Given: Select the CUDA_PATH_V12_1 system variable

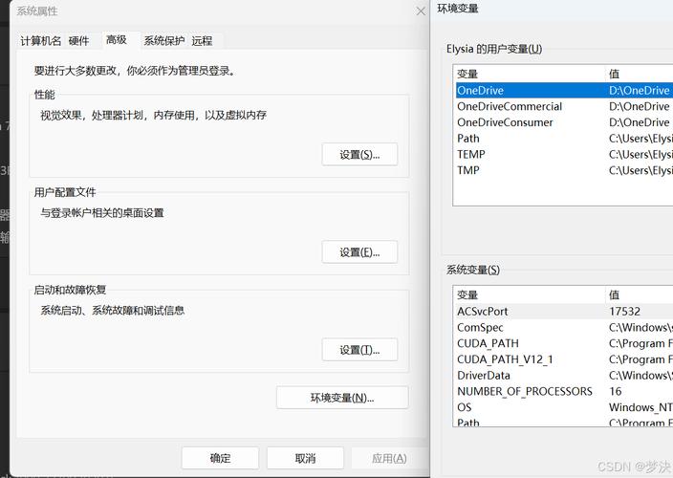Looking at the screenshot, I should (x=564, y=359).
